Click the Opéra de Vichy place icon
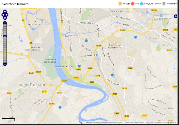This screenshot has height=125, width=179. (x=71, y=66)
